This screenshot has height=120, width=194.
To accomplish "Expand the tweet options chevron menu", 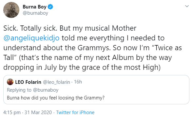I will 187,6.
